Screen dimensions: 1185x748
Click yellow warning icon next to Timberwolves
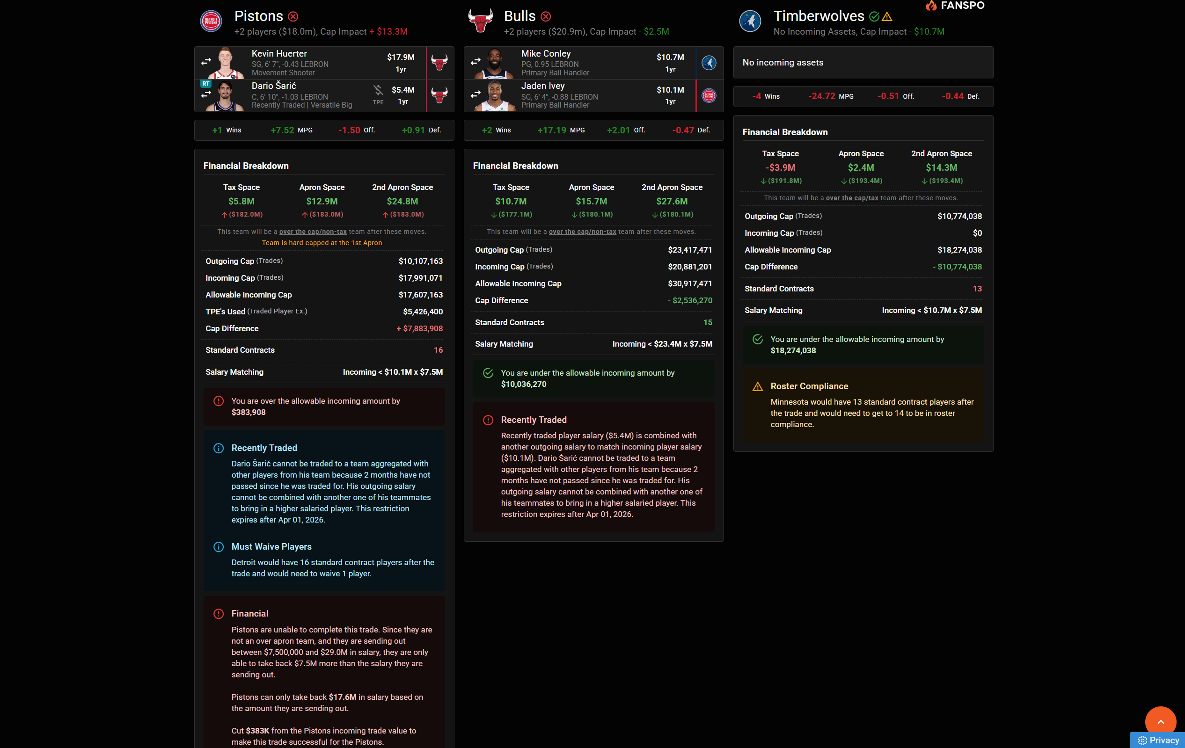[x=887, y=17]
